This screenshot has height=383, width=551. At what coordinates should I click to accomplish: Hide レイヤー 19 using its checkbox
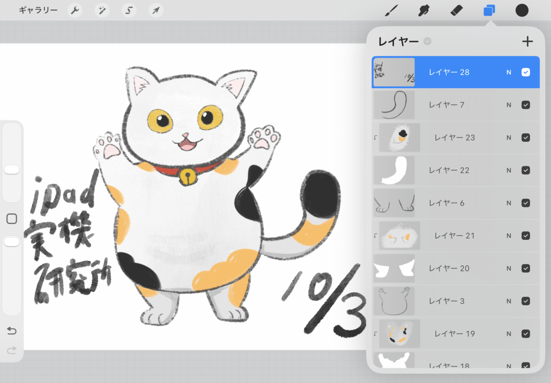tap(526, 333)
